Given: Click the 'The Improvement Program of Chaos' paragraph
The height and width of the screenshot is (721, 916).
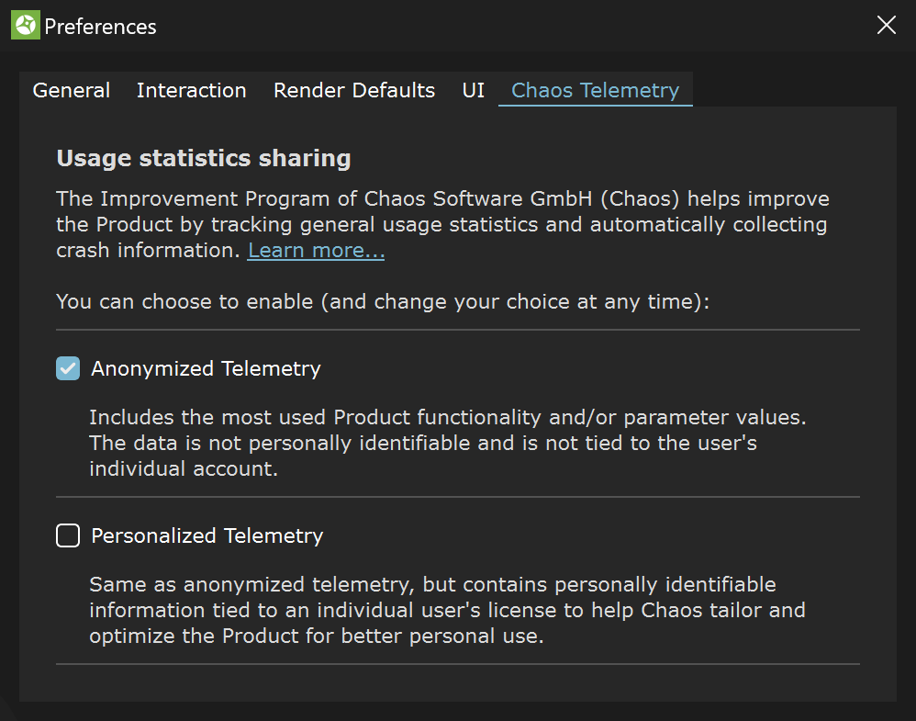Looking at the screenshot, I should tap(442, 224).
